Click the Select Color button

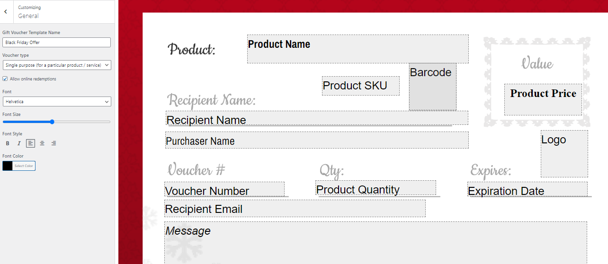tap(24, 166)
